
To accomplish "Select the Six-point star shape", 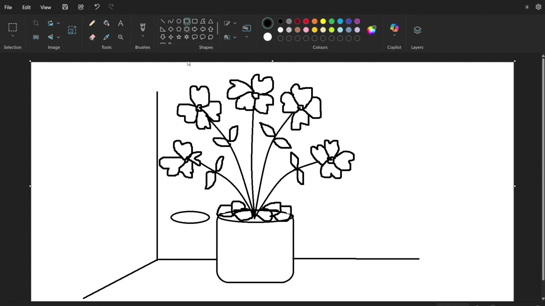I will [186, 37].
